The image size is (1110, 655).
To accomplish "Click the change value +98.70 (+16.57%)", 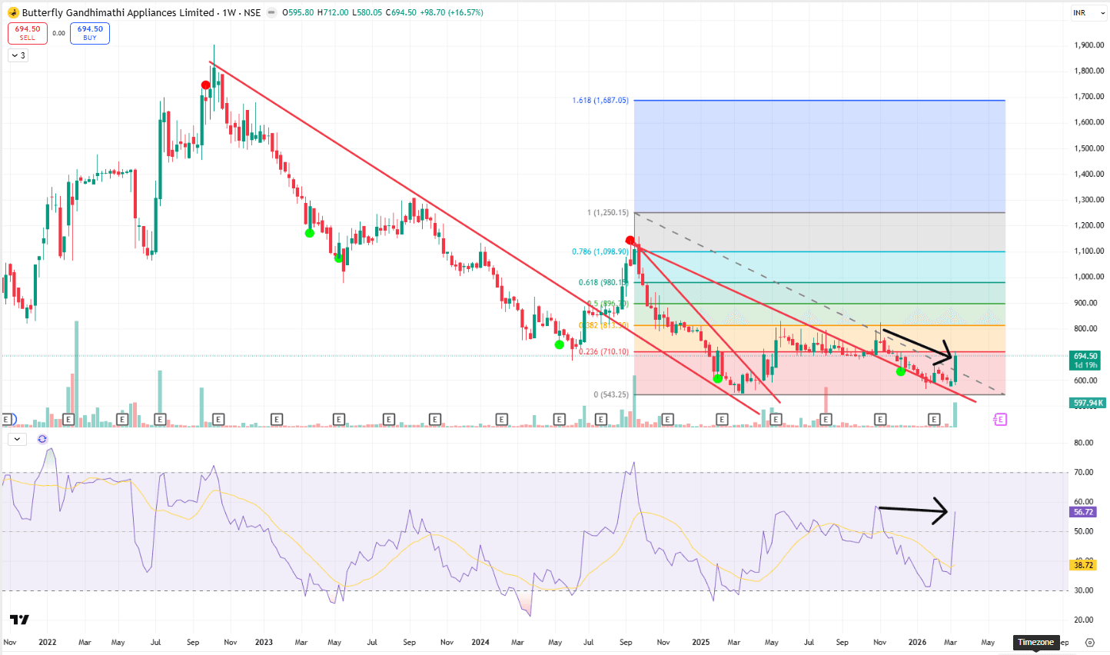I will point(452,12).
